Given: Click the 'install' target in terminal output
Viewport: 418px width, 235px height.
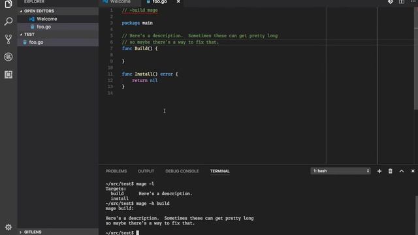Looking at the screenshot, I should (x=120, y=198).
